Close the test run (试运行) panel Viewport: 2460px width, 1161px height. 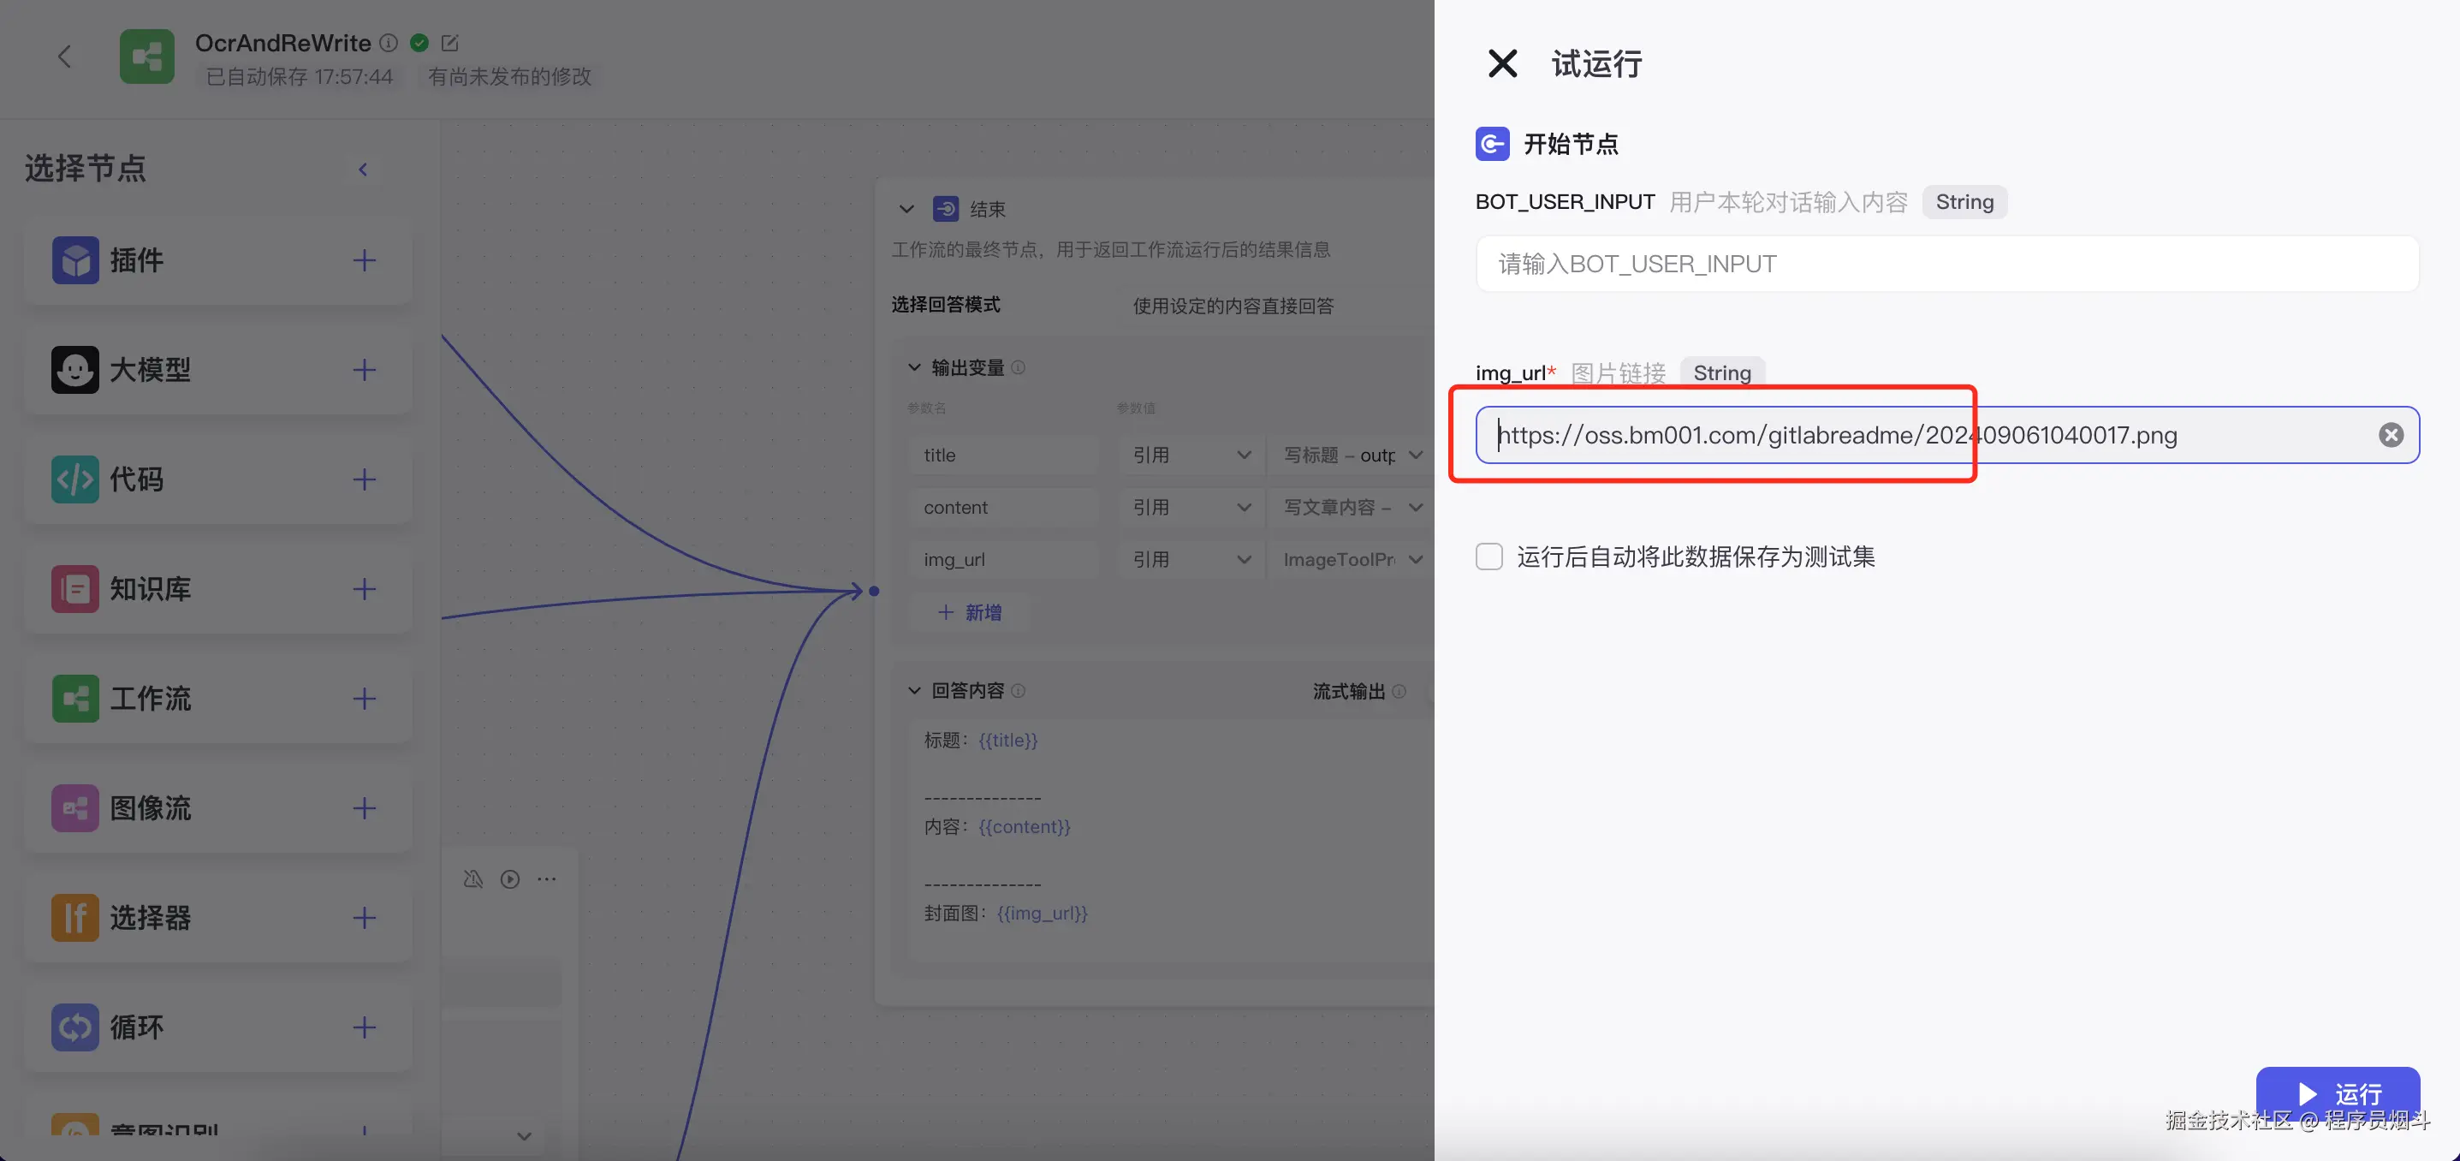[x=1502, y=64]
